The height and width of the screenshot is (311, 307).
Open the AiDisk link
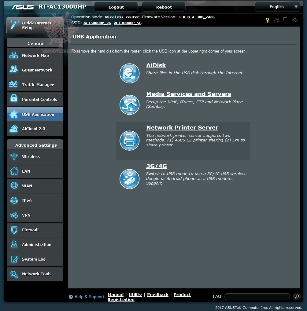tap(156, 65)
